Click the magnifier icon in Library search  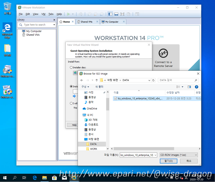(21, 25)
